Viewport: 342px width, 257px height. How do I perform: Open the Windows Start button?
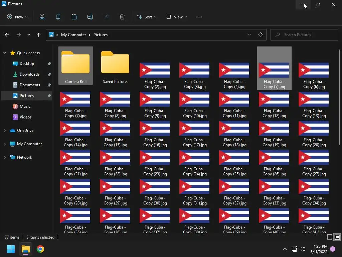11,249
